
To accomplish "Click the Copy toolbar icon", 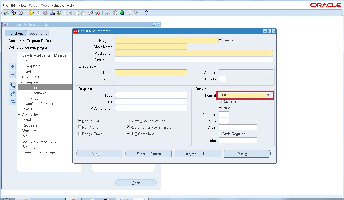I will [76, 13].
